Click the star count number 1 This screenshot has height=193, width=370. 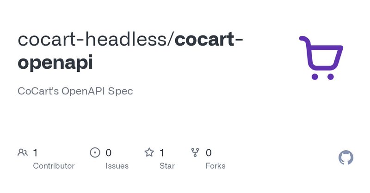(x=162, y=152)
